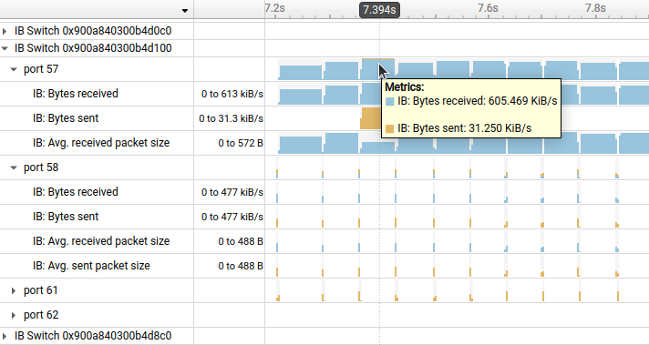The image size is (649, 345).
Task: Click 'IB: Bytes sent: 31.250 KiB/s' tooltip text
Action: tap(464, 128)
